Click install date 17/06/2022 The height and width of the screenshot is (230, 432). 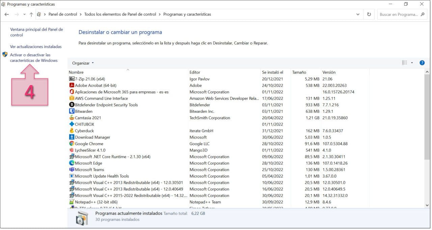pyautogui.click(x=272, y=98)
